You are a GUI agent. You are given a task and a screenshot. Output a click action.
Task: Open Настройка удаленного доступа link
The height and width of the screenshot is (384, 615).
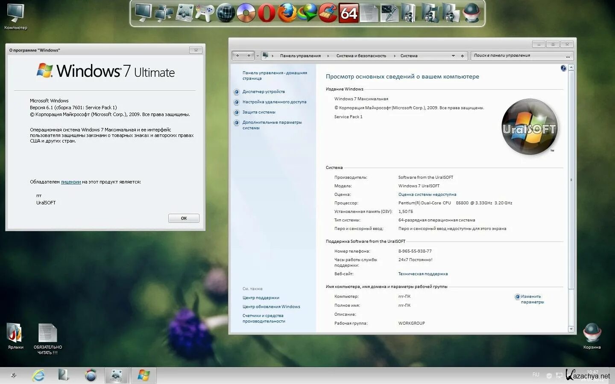(274, 102)
